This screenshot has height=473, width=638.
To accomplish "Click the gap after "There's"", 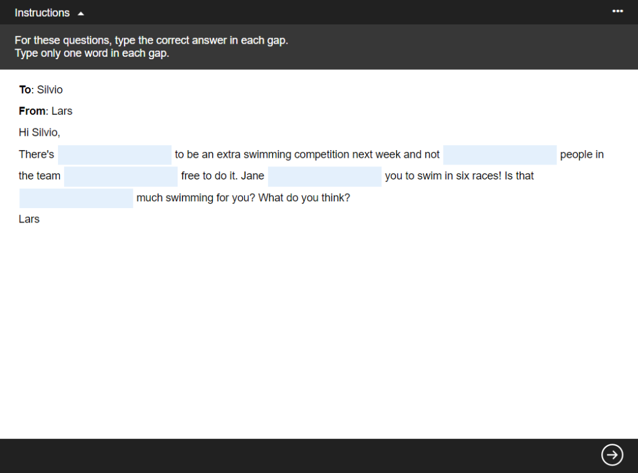I will (x=115, y=155).
